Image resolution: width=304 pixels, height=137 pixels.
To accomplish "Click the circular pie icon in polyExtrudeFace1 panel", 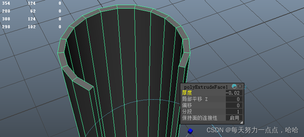I will coord(234,86).
